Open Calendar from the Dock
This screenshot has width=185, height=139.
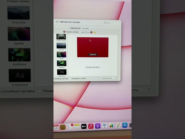[x=56, y=127]
